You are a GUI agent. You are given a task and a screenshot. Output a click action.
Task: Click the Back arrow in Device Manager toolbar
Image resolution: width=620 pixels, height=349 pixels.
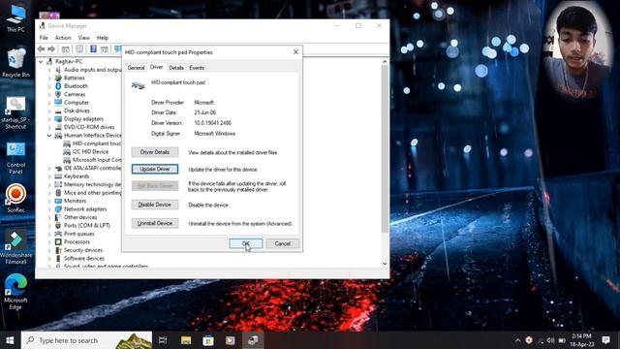tap(41, 49)
